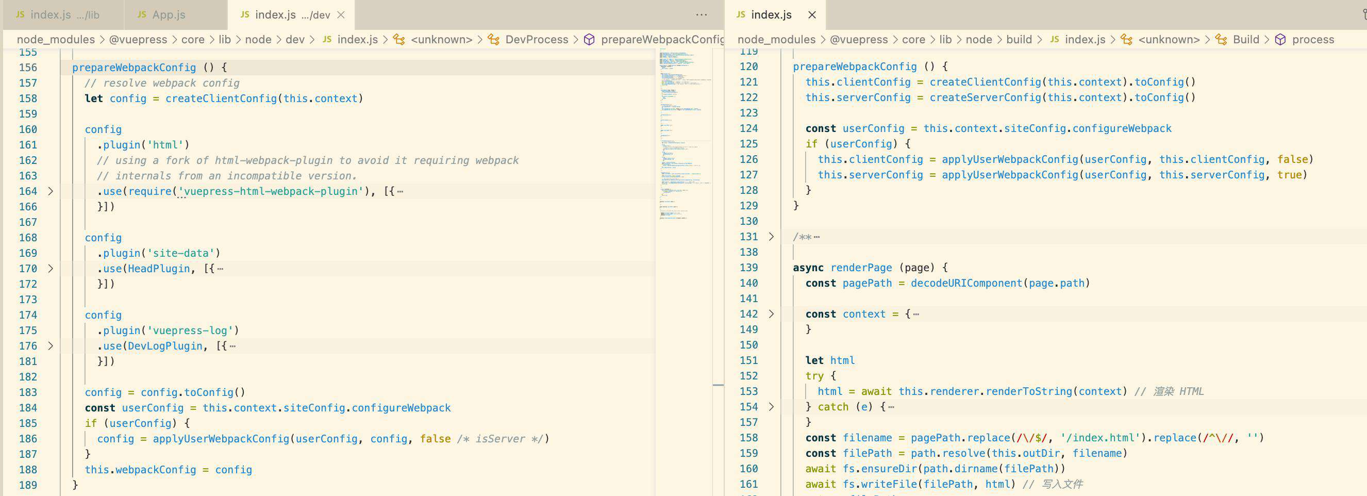The height and width of the screenshot is (496, 1367).
Task: Open core breadcrumb in right editor
Action: pyautogui.click(x=913, y=39)
